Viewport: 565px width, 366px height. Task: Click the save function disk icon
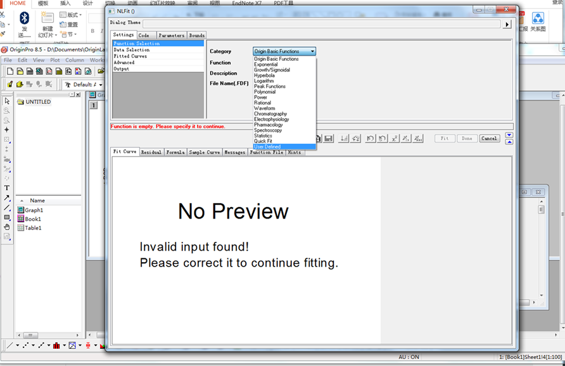click(328, 139)
